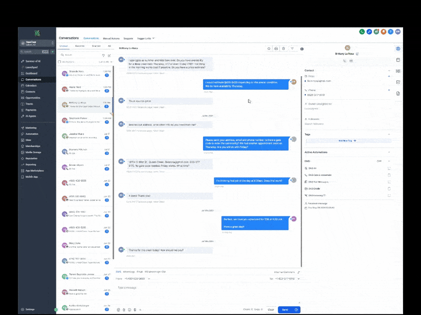Open the calendar icon in right side rail
Viewport: 421px width, 315px height.
[x=398, y=60]
